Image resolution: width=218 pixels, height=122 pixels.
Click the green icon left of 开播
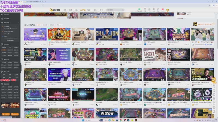coord(139,9)
